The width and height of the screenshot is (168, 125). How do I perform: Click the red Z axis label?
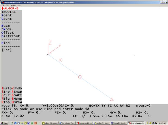[50, 43]
